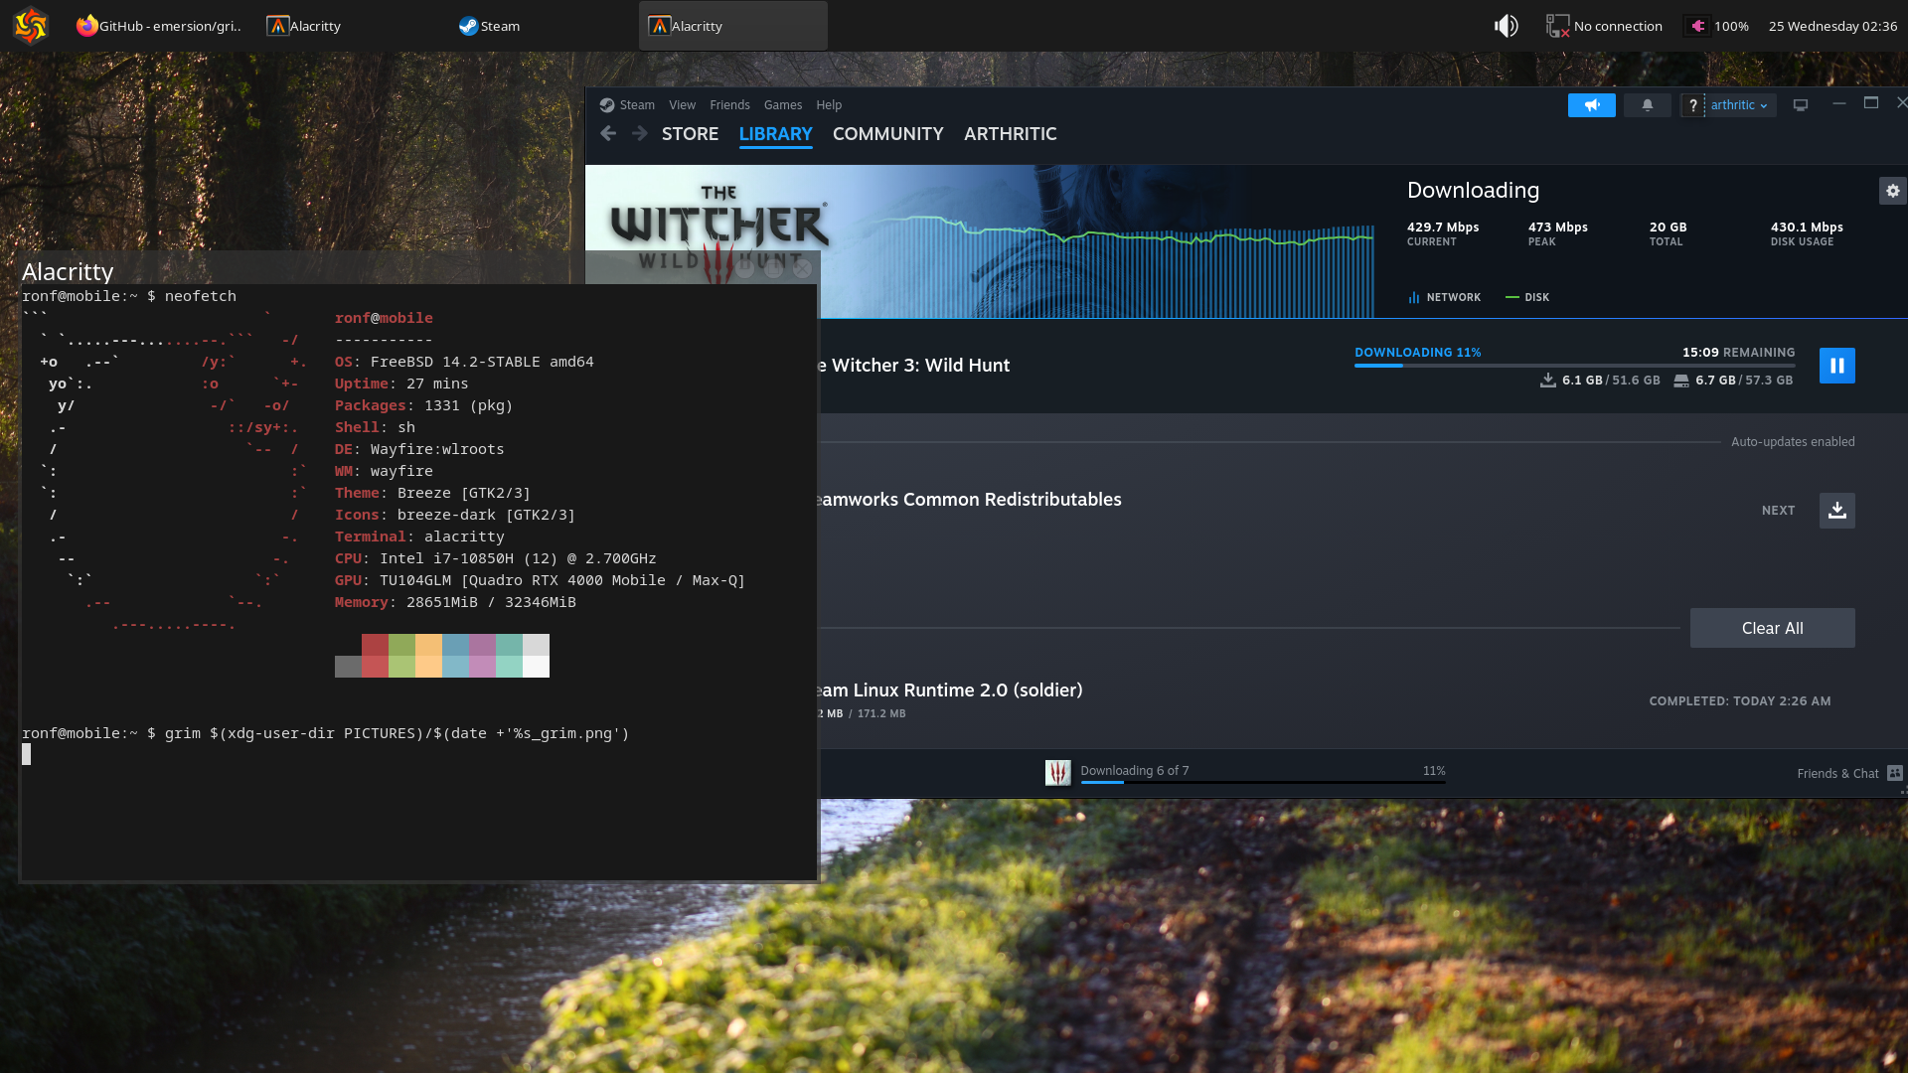1908x1073 pixels.
Task: Open the Downloading 6 of 7 status
Action: [1134, 771]
